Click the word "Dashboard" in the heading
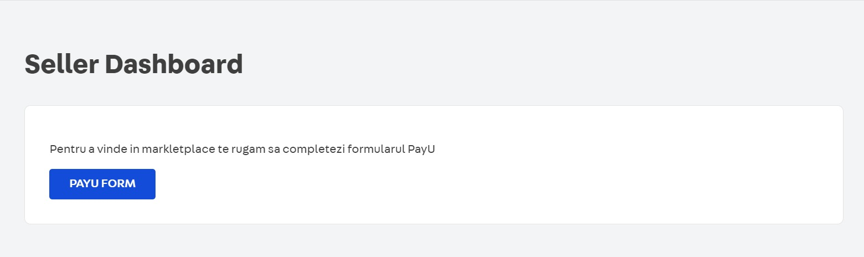The height and width of the screenshot is (257, 864). tap(174, 64)
